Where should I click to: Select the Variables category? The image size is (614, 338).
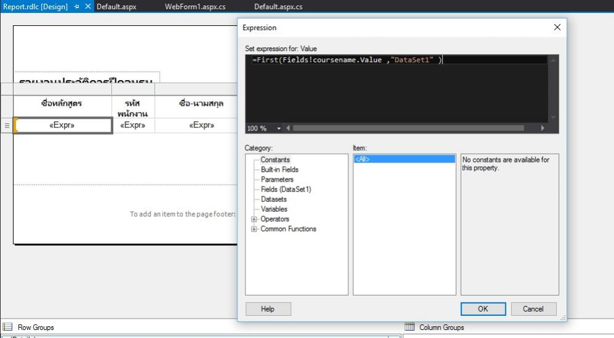tap(274, 209)
